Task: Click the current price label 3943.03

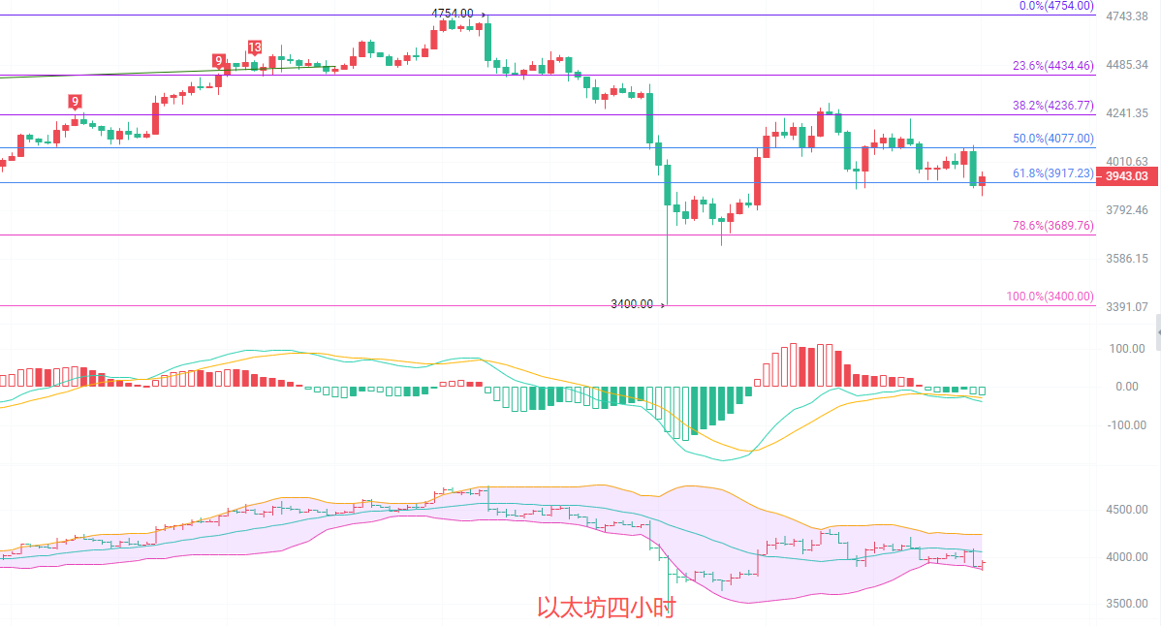Action: click(x=1126, y=176)
